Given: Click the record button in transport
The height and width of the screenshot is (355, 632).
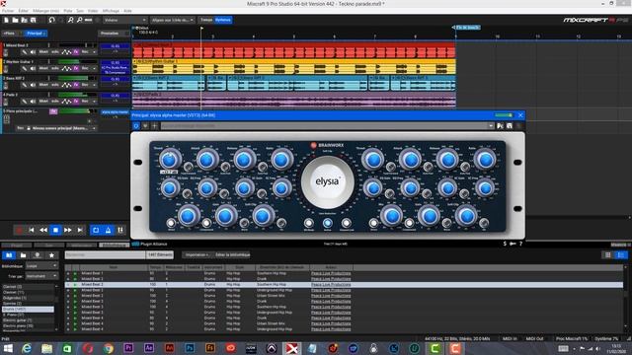Looking at the screenshot, I should [19, 230].
